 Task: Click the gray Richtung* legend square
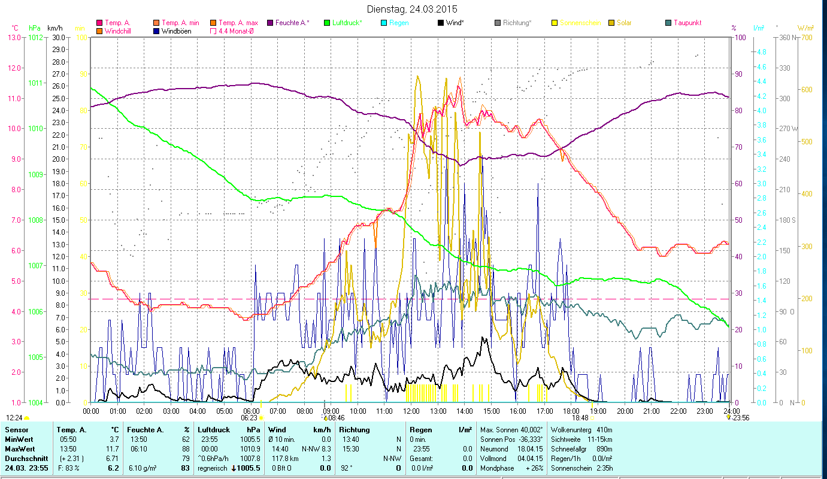pyautogui.click(x=498, y=23)
